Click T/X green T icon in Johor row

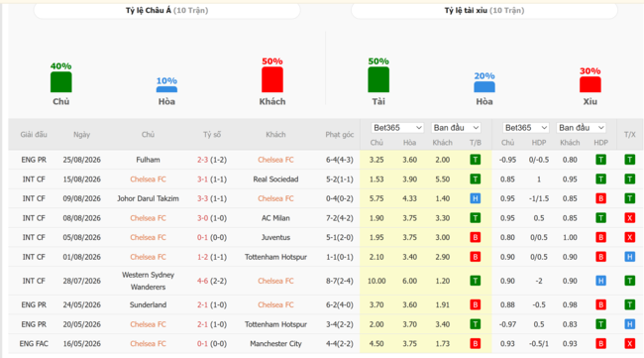629,198
